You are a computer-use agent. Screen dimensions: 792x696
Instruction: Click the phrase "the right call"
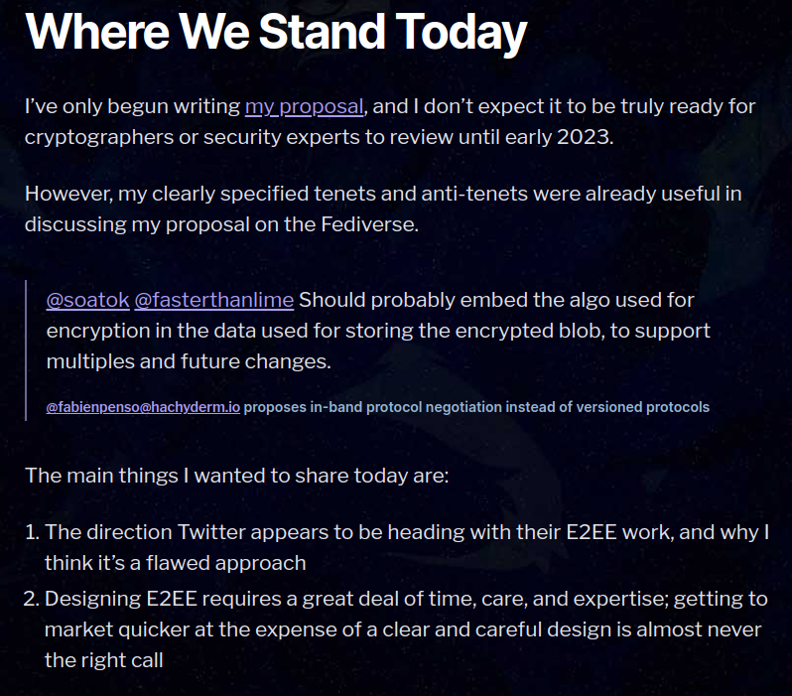click(x=104, y=660)
